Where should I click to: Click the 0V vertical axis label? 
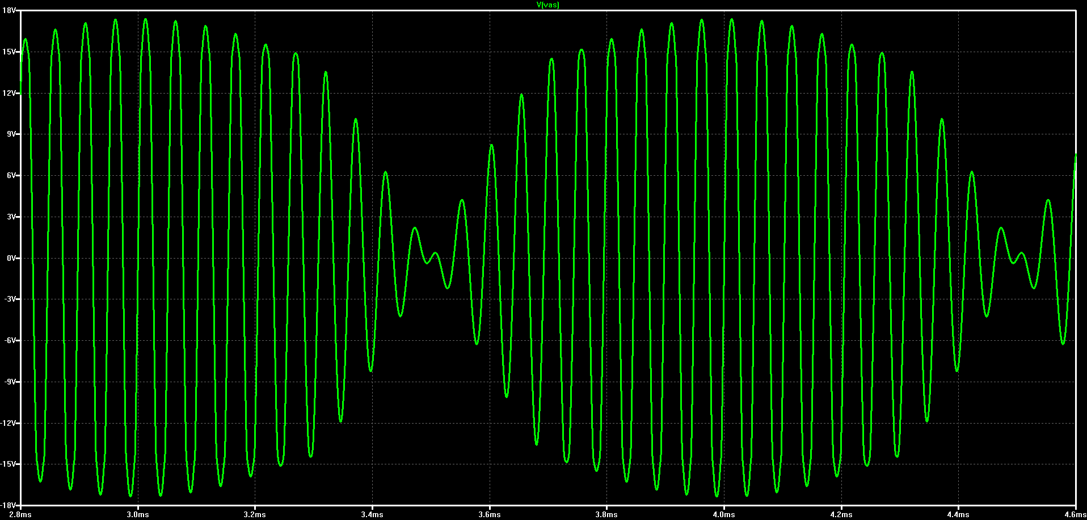[x=11, y=258]
